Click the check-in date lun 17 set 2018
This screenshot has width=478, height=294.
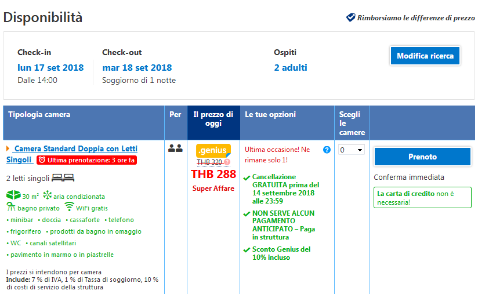point(50,68)
